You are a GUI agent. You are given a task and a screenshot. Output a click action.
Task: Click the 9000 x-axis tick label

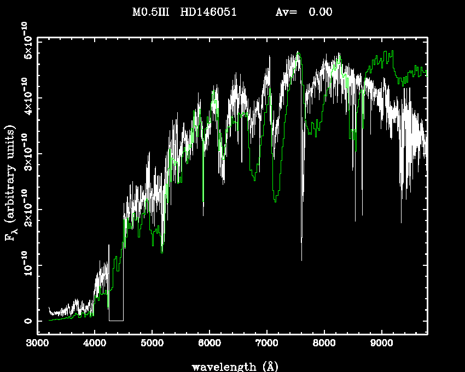[x=381, y=344]
